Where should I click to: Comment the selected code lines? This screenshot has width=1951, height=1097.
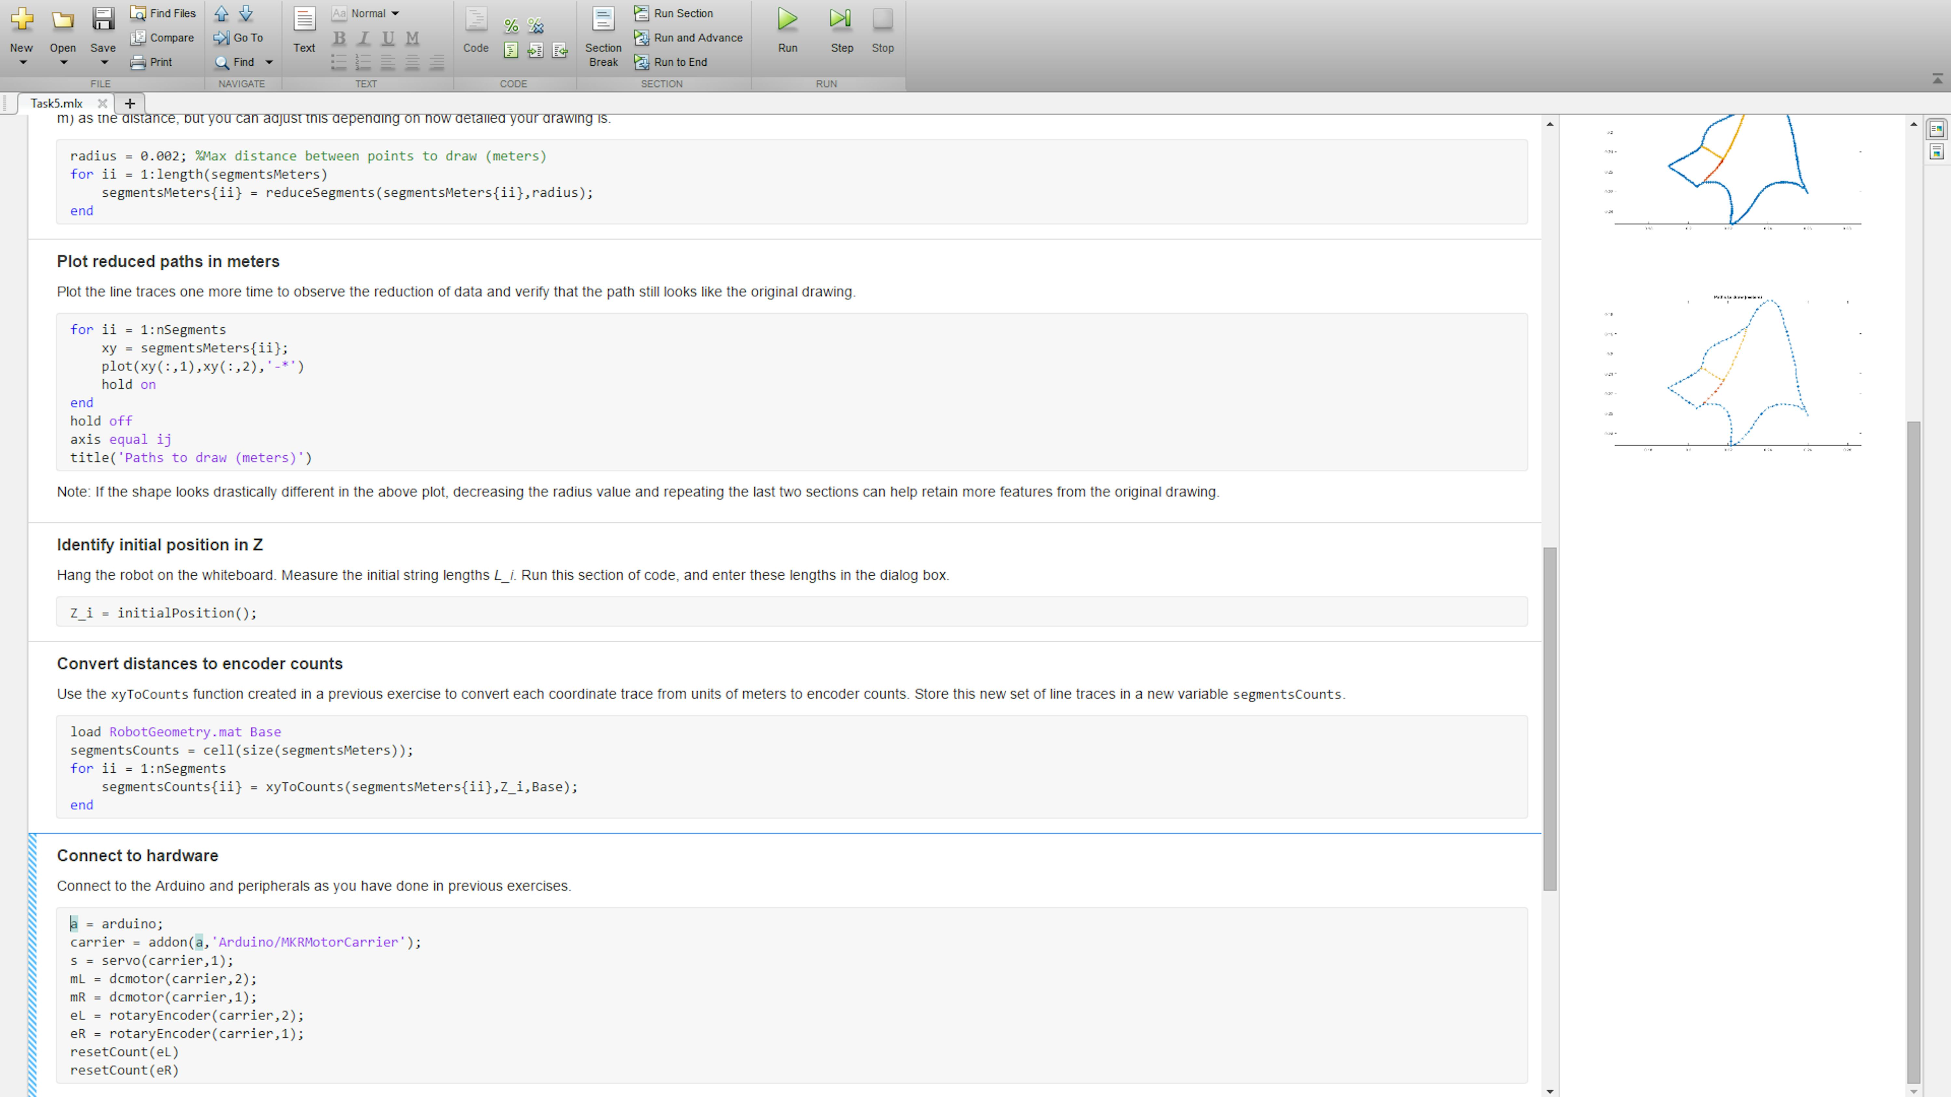coord(511,26)
